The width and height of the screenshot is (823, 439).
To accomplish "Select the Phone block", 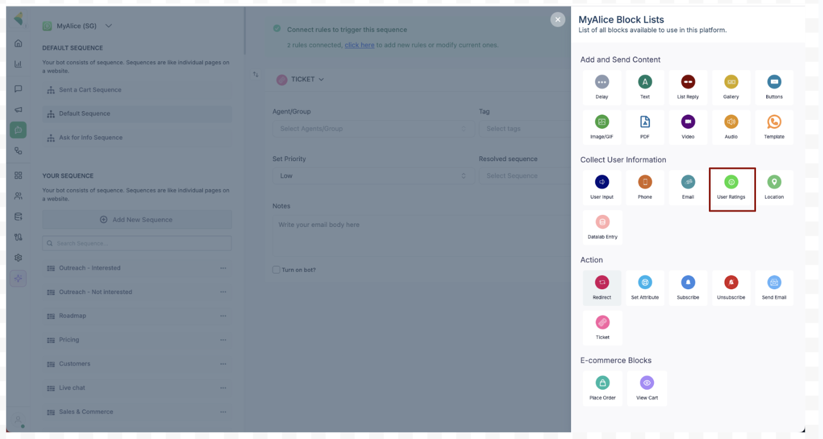I will (645, 188).
